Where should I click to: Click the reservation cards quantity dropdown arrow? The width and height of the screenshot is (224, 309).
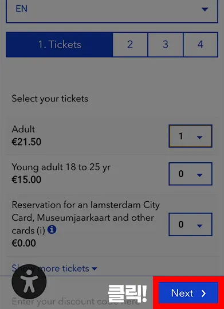[x=199, y=226]
